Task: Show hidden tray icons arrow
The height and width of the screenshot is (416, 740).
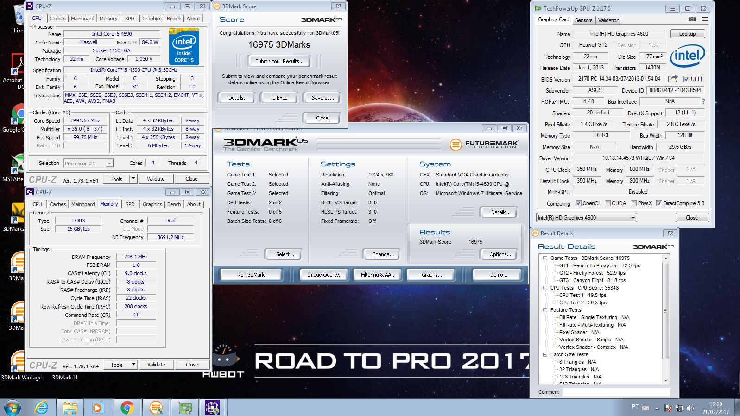Action: click(657, 408)
